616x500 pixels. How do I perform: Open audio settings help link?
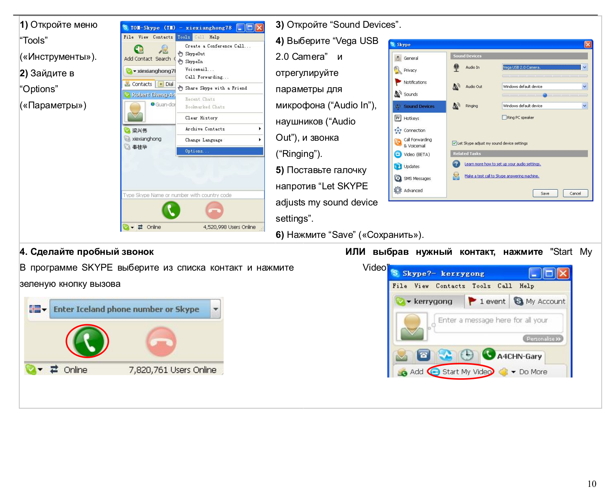(x=502, y=164)
